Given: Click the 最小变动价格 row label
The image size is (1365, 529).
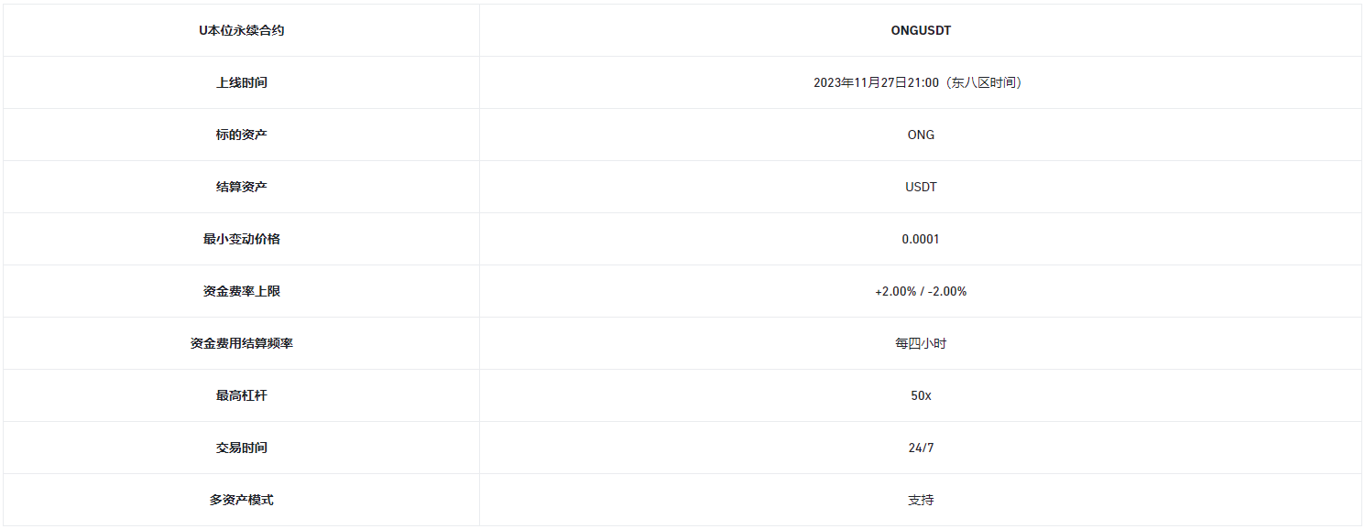Looking at the screenshot, I should pos(241,239).
